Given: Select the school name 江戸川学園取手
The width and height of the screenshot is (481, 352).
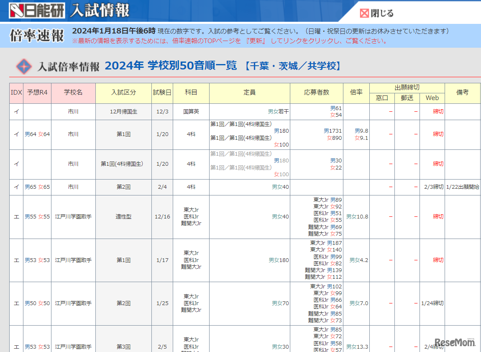Looking at the screenshot, I should [73, 216].
